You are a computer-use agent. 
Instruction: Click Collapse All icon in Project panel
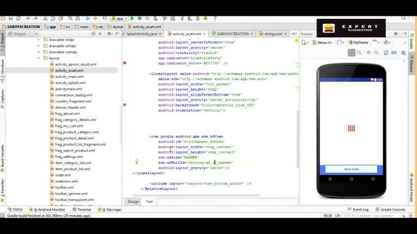100,34
